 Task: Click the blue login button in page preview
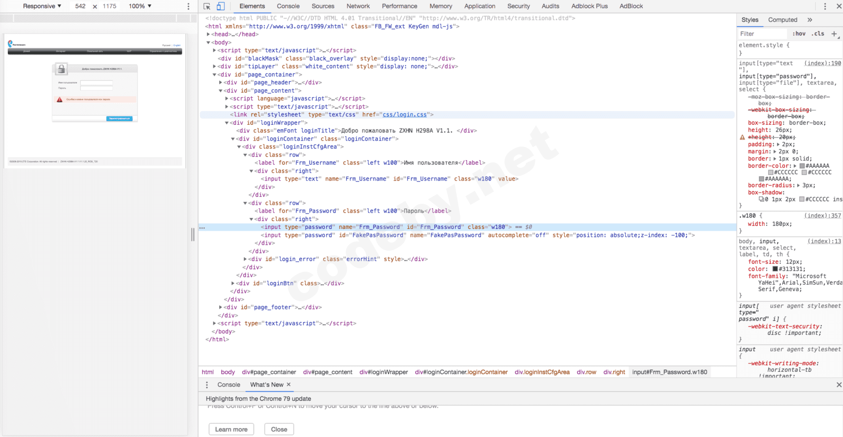pos(120,118)
